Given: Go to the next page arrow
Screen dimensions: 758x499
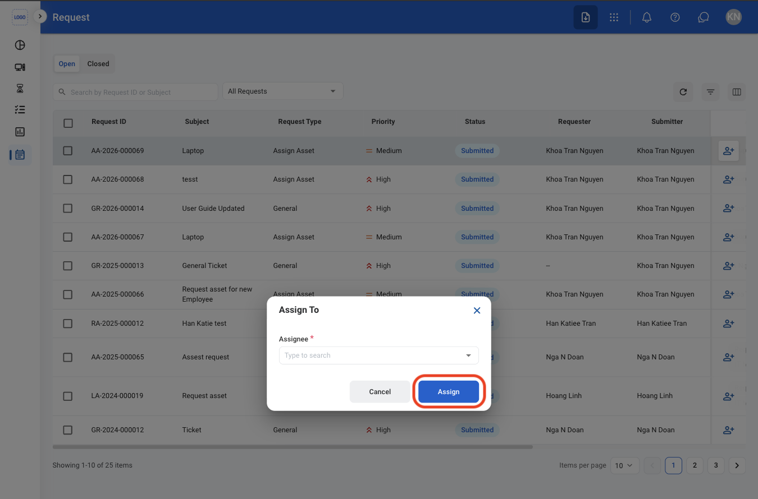Looking at the screenshot, I should (x=737, y=465).
